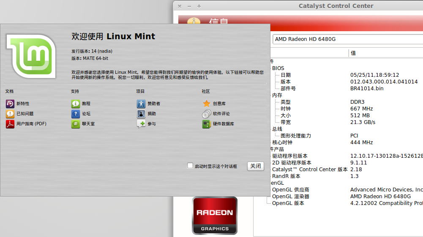The height and width of the screenshot is (237, 423).
Task: Open the 已知问题 link text
Action: [25, 114]
